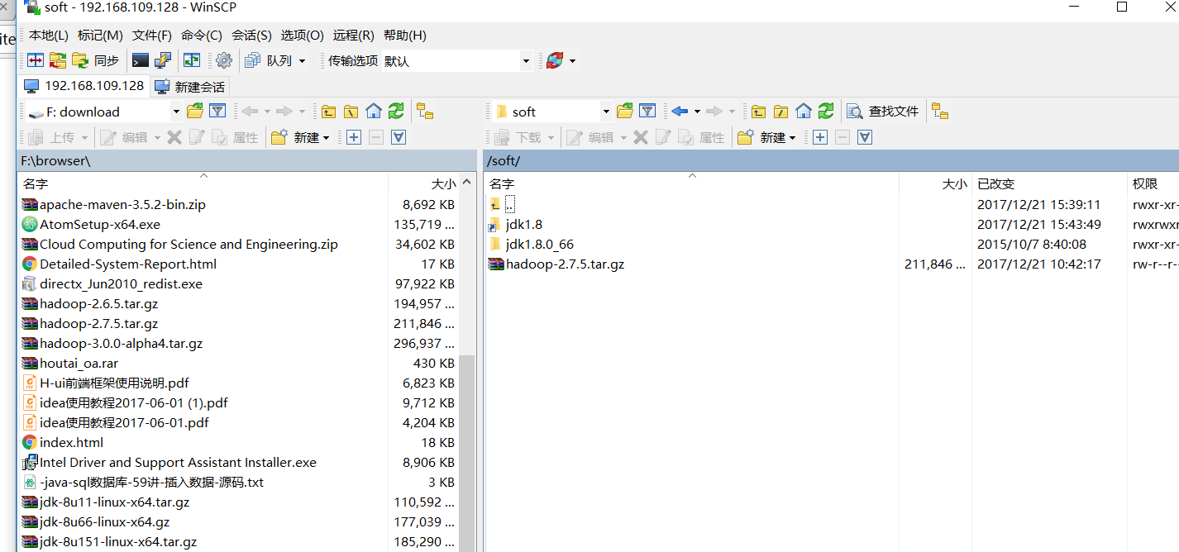Click remote panel 新建 new button

[x=767, y=137]
